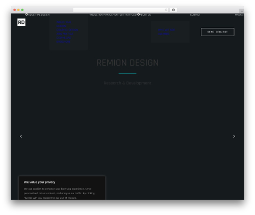The image size is (255, 215).
Task: Open the Ars Poetica submenu link
Action: (65, 34)
